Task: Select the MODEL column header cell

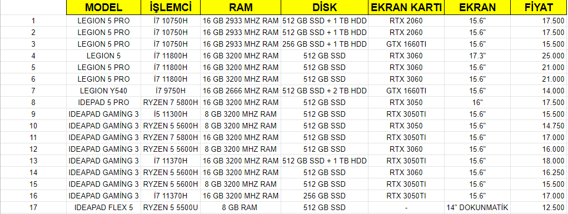Action: point(103,7)
